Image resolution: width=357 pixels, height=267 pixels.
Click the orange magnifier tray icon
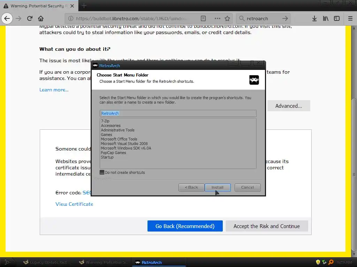(x=331, y=262)
